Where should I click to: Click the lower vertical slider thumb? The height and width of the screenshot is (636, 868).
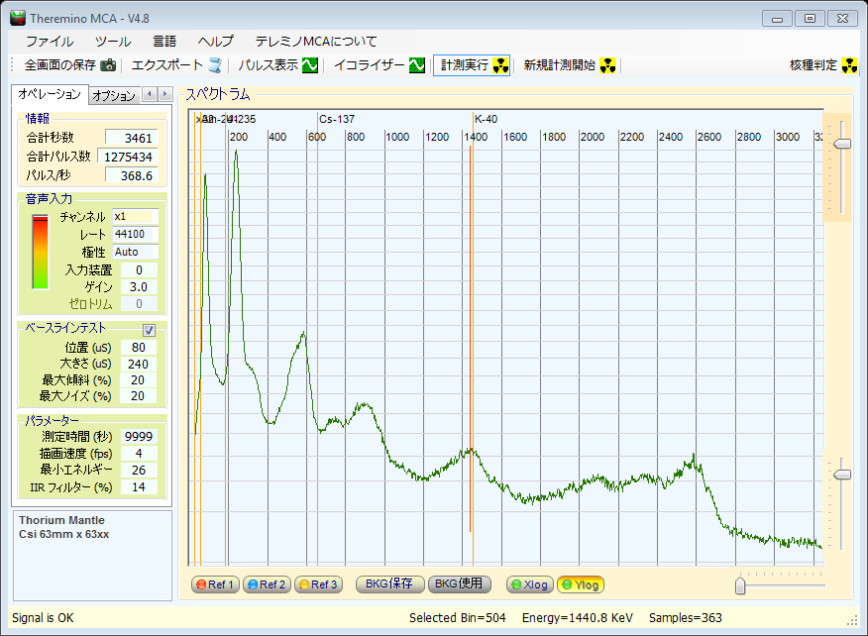coord(842,475)
